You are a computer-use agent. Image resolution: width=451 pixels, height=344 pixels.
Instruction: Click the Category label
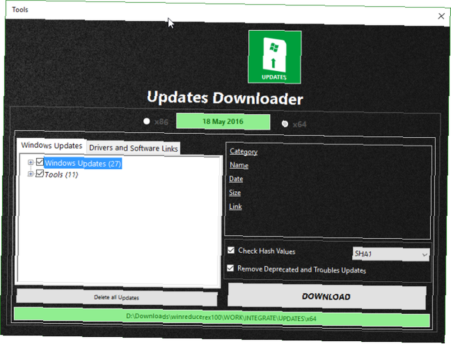coord(244,151)
